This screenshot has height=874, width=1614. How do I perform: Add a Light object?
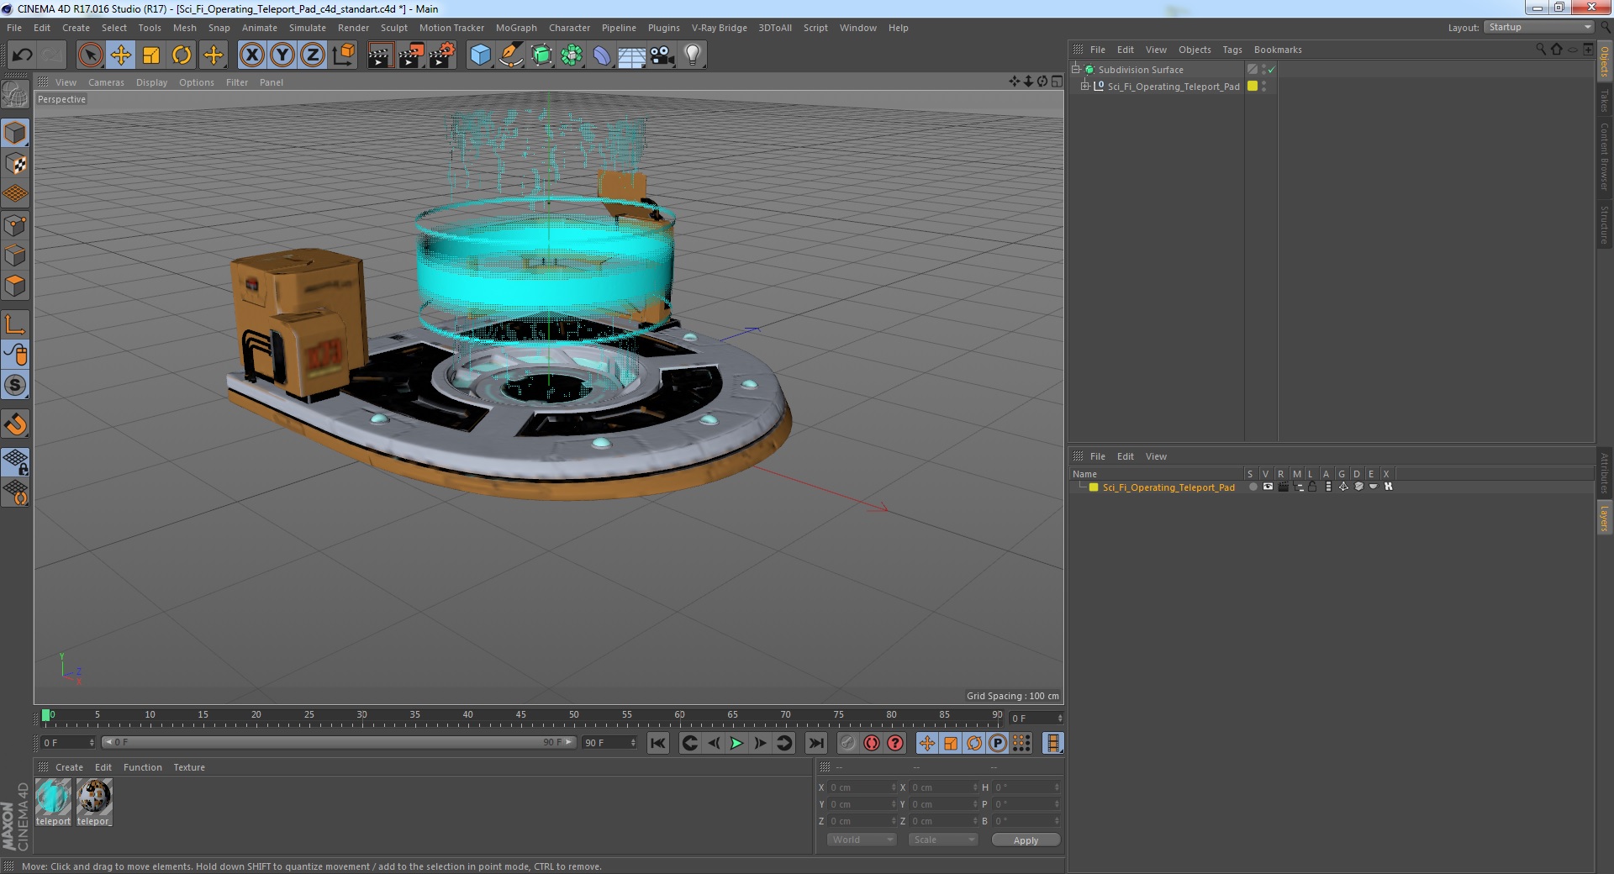click(693, 55)
